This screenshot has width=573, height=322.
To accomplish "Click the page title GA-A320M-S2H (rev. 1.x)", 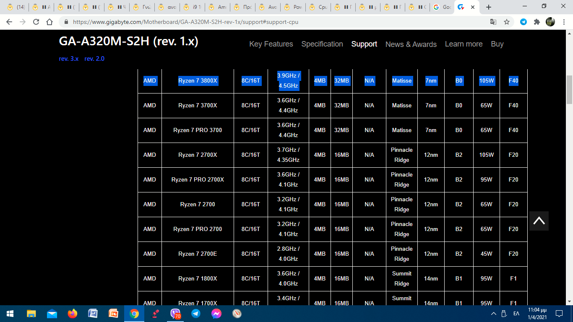I will click(128, 41).
